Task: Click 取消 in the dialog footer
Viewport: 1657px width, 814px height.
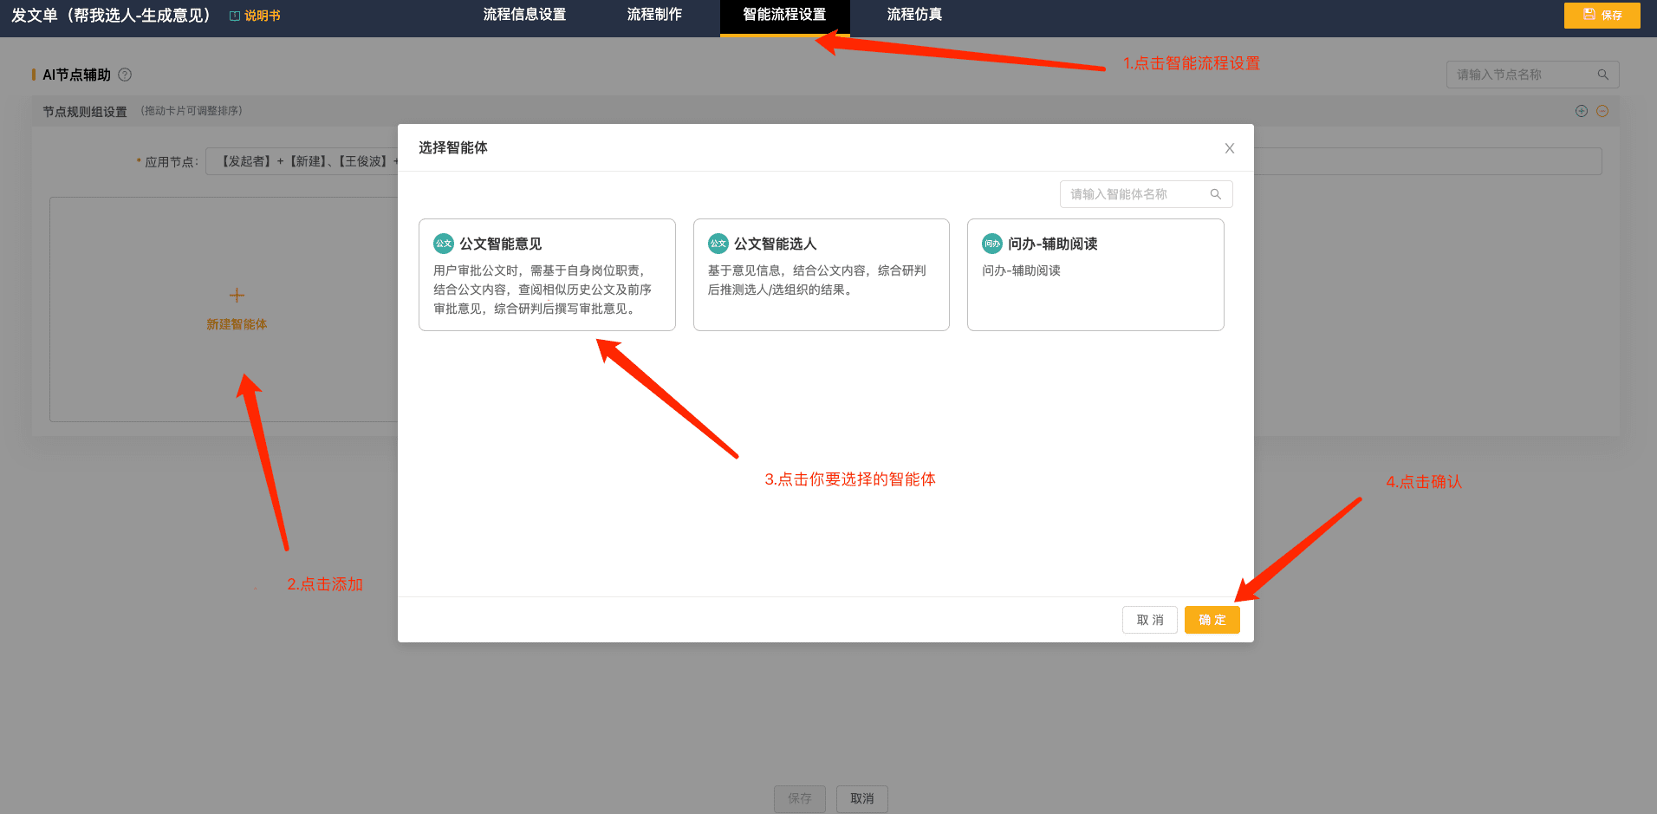Action: [x=1150, y=620]
